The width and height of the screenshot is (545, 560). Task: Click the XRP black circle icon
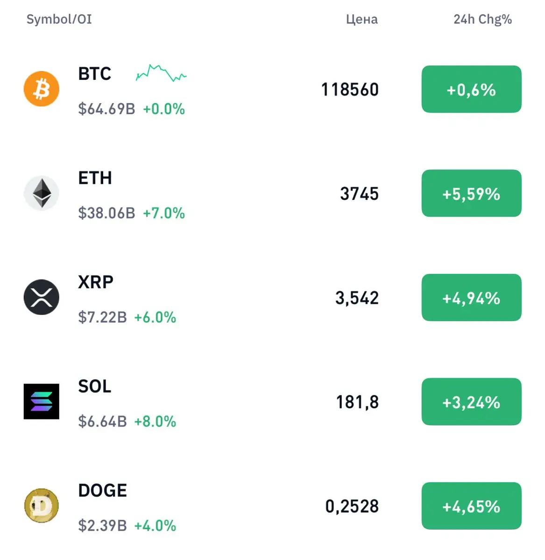click(42, 297)
